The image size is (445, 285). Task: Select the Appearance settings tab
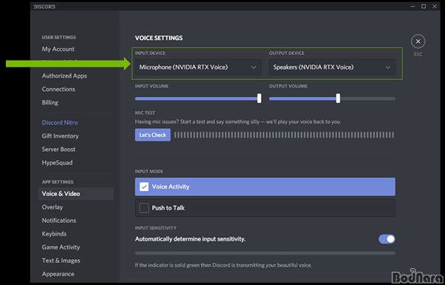[58, 274]
